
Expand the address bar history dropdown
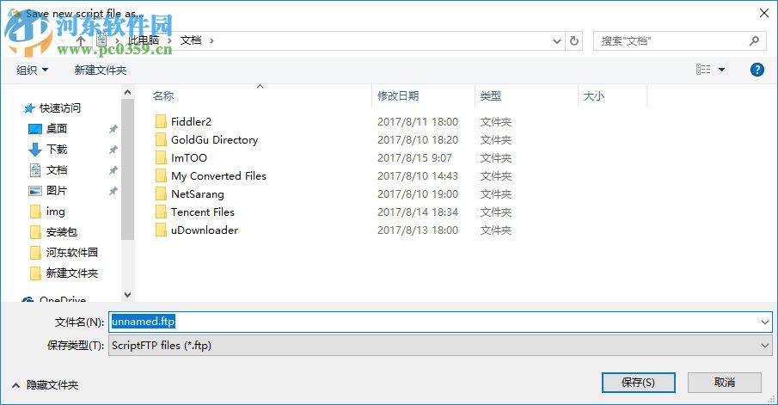point(557,41)
